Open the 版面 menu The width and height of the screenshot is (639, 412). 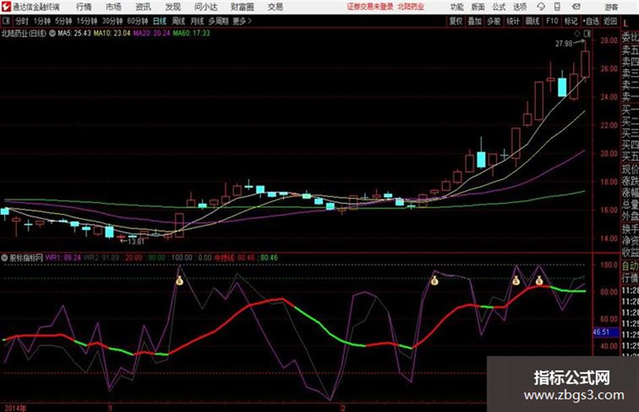point(478,7)
